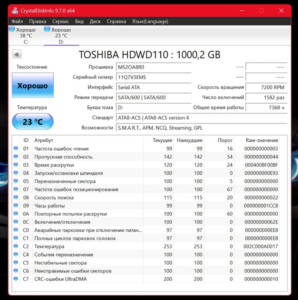Select Полных циклов парковок головок row name
Viewport: 298px width, 300px height.
coord(75,238)
